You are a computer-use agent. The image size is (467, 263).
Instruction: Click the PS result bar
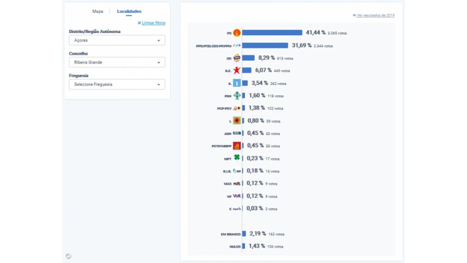click(x=272, y=33)
